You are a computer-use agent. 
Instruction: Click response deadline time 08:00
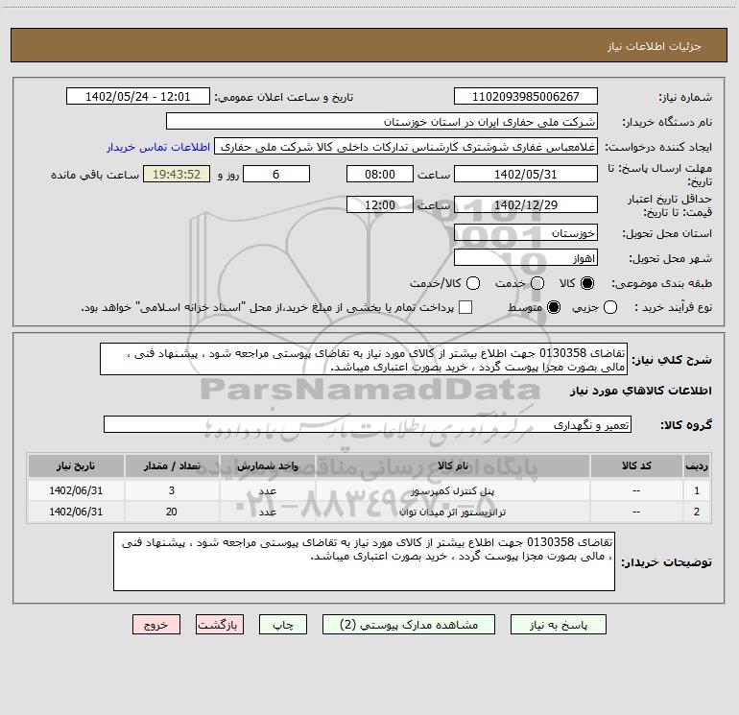pos(380,174)
